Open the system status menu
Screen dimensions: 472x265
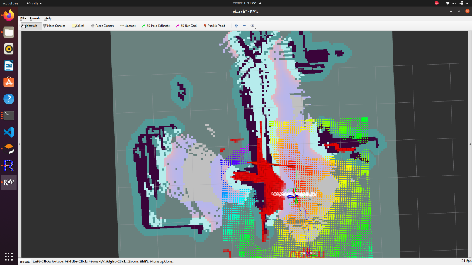coord(458,3)
